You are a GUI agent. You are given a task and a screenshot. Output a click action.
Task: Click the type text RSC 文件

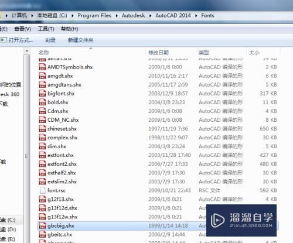pos(209,190)
